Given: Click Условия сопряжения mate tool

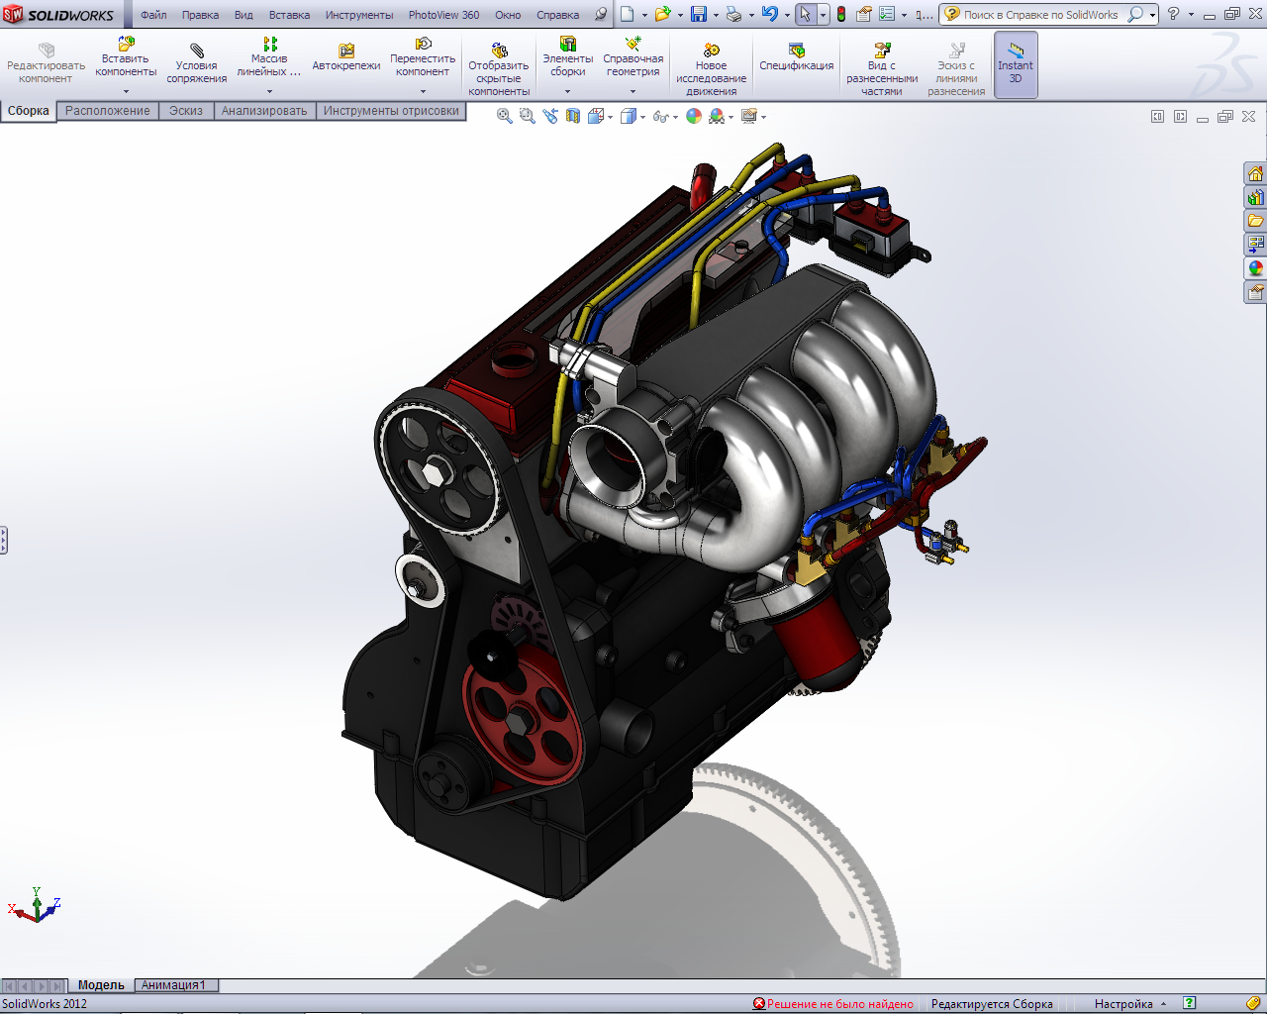Looking at the screenshot, I should pos(196,64).
